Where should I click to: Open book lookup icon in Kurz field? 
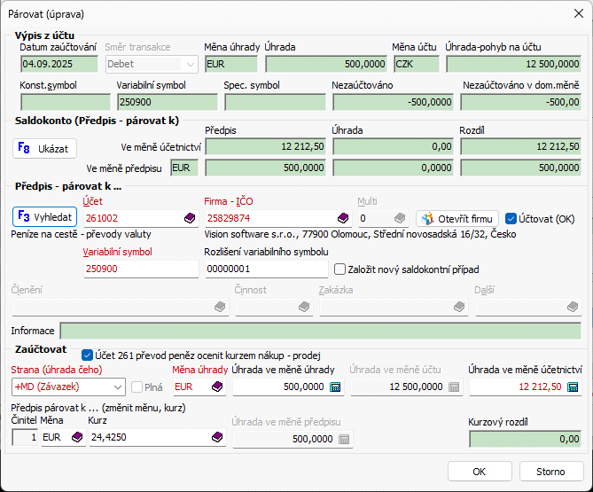[x=215, y=437]
